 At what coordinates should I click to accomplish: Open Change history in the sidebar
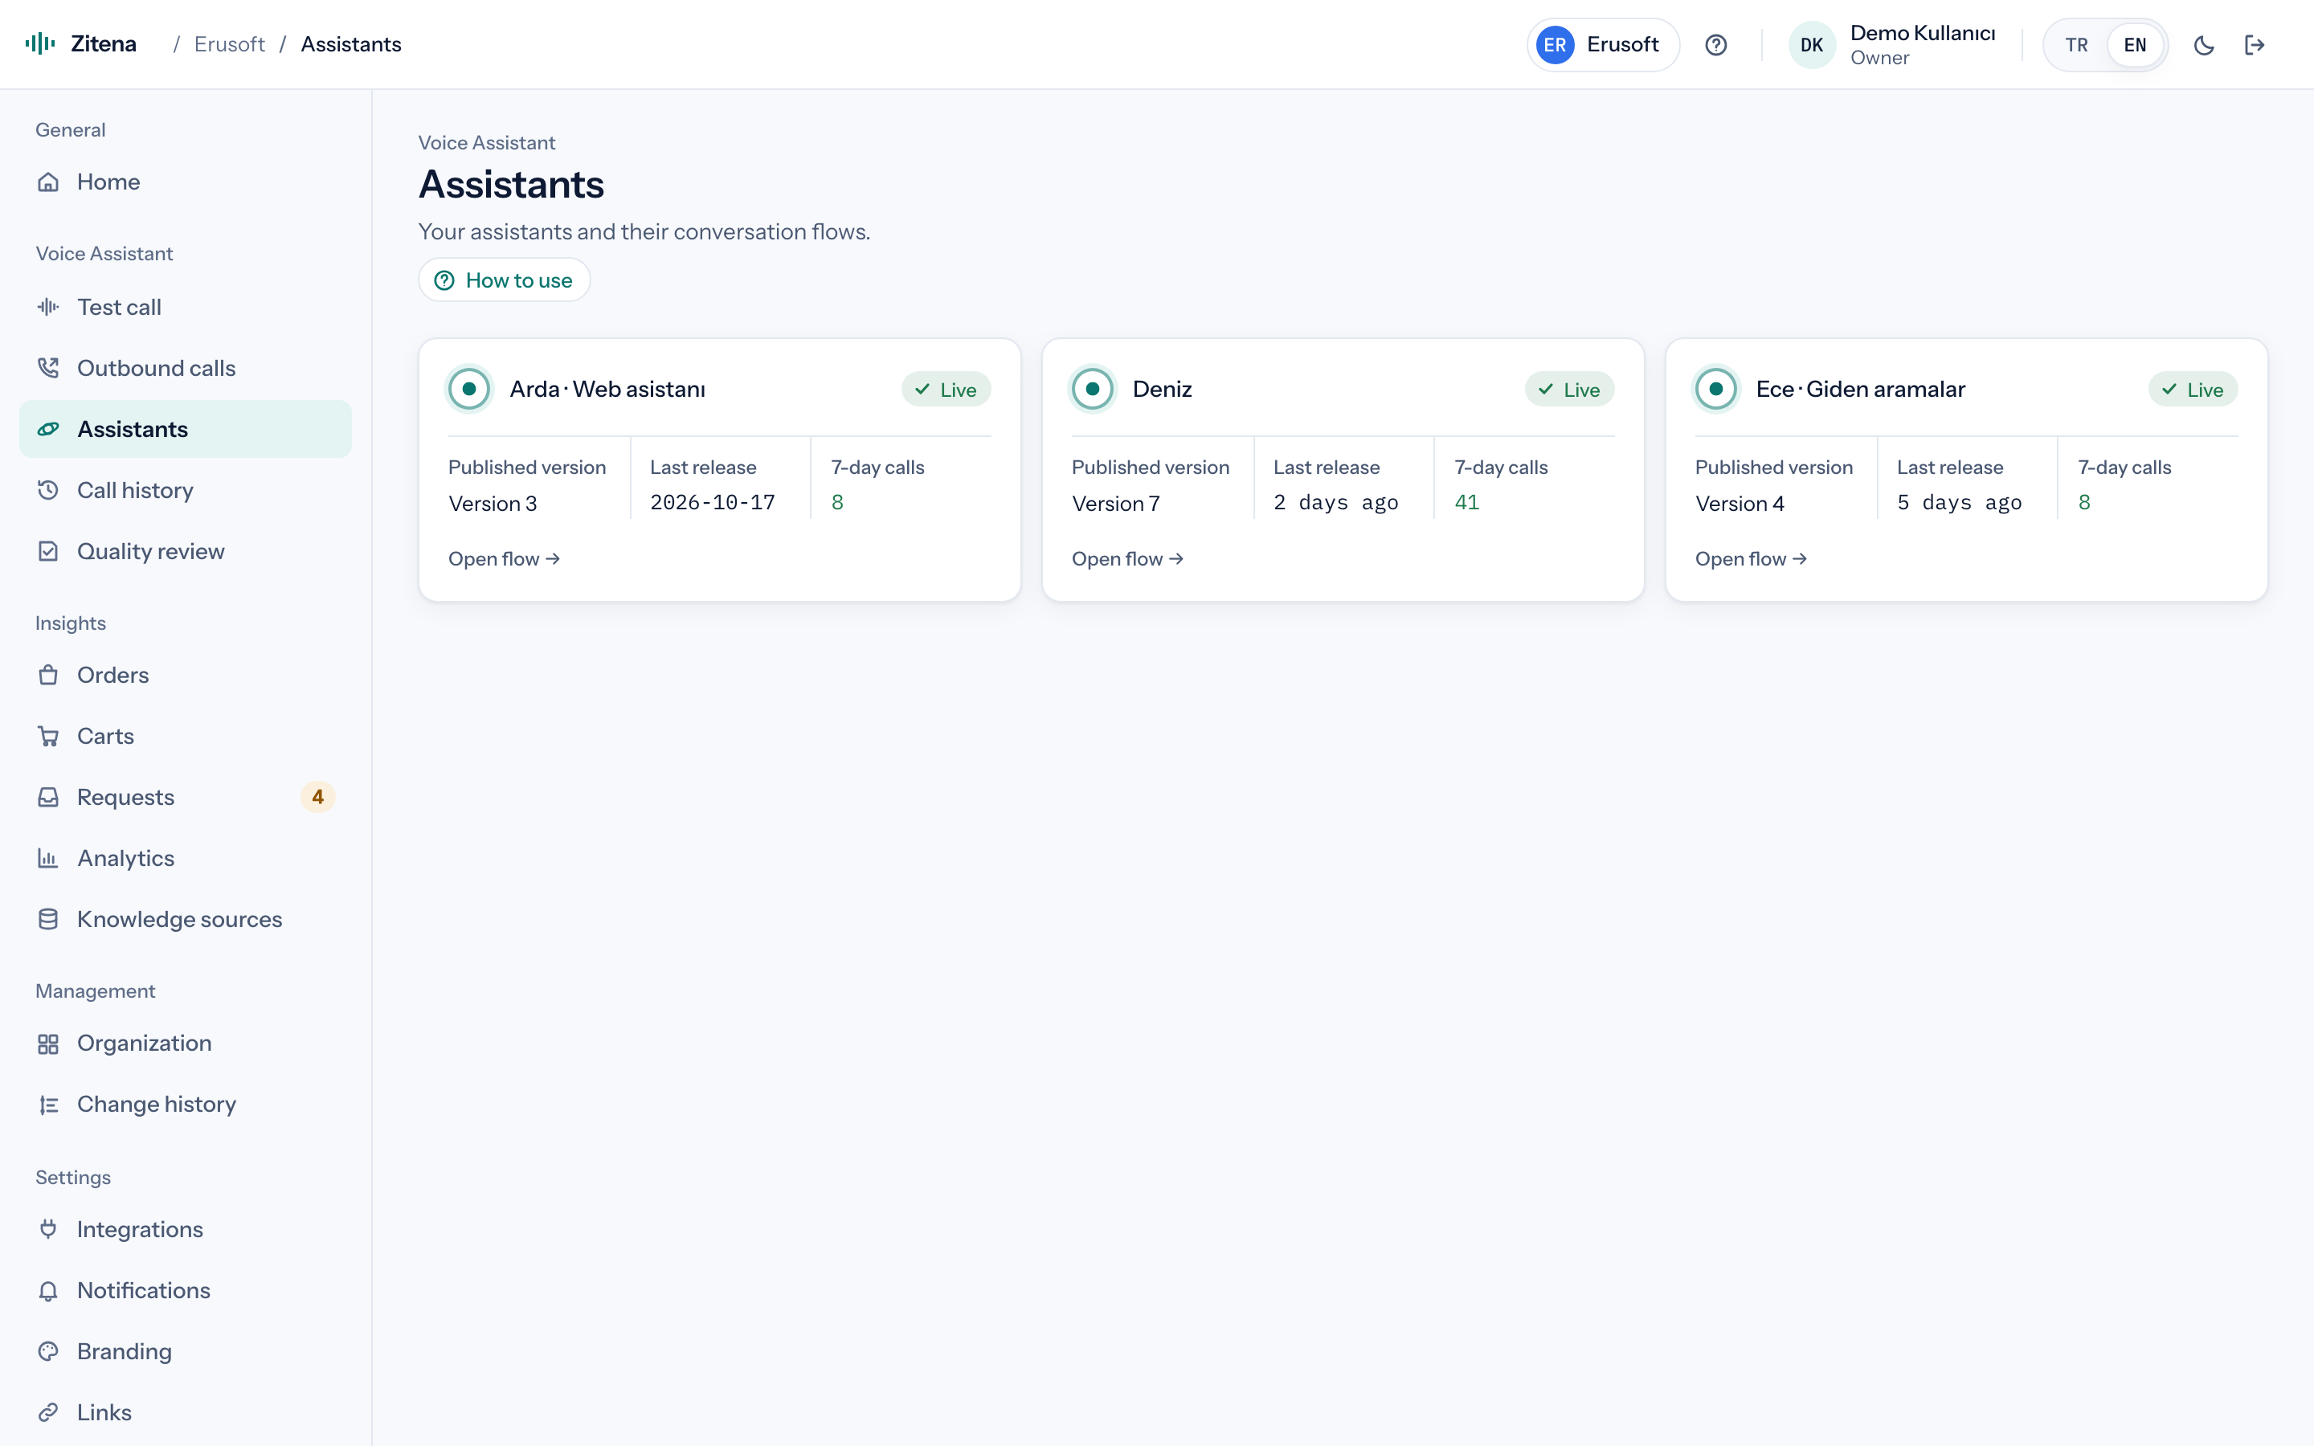tap(186, 1105)
